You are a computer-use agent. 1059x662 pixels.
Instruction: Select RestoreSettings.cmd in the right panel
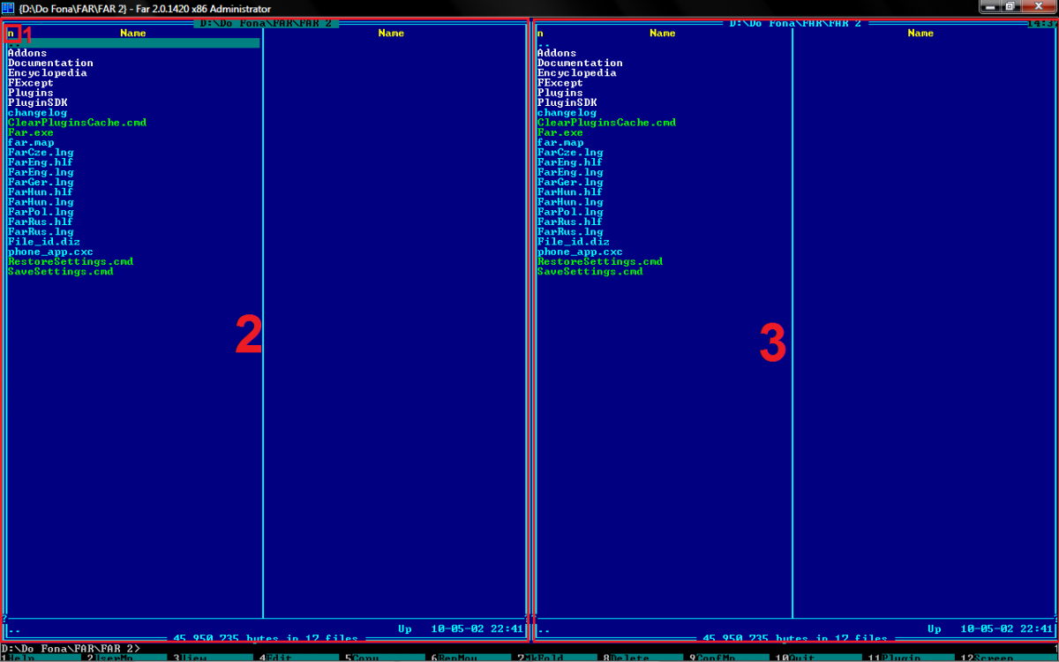600,261
